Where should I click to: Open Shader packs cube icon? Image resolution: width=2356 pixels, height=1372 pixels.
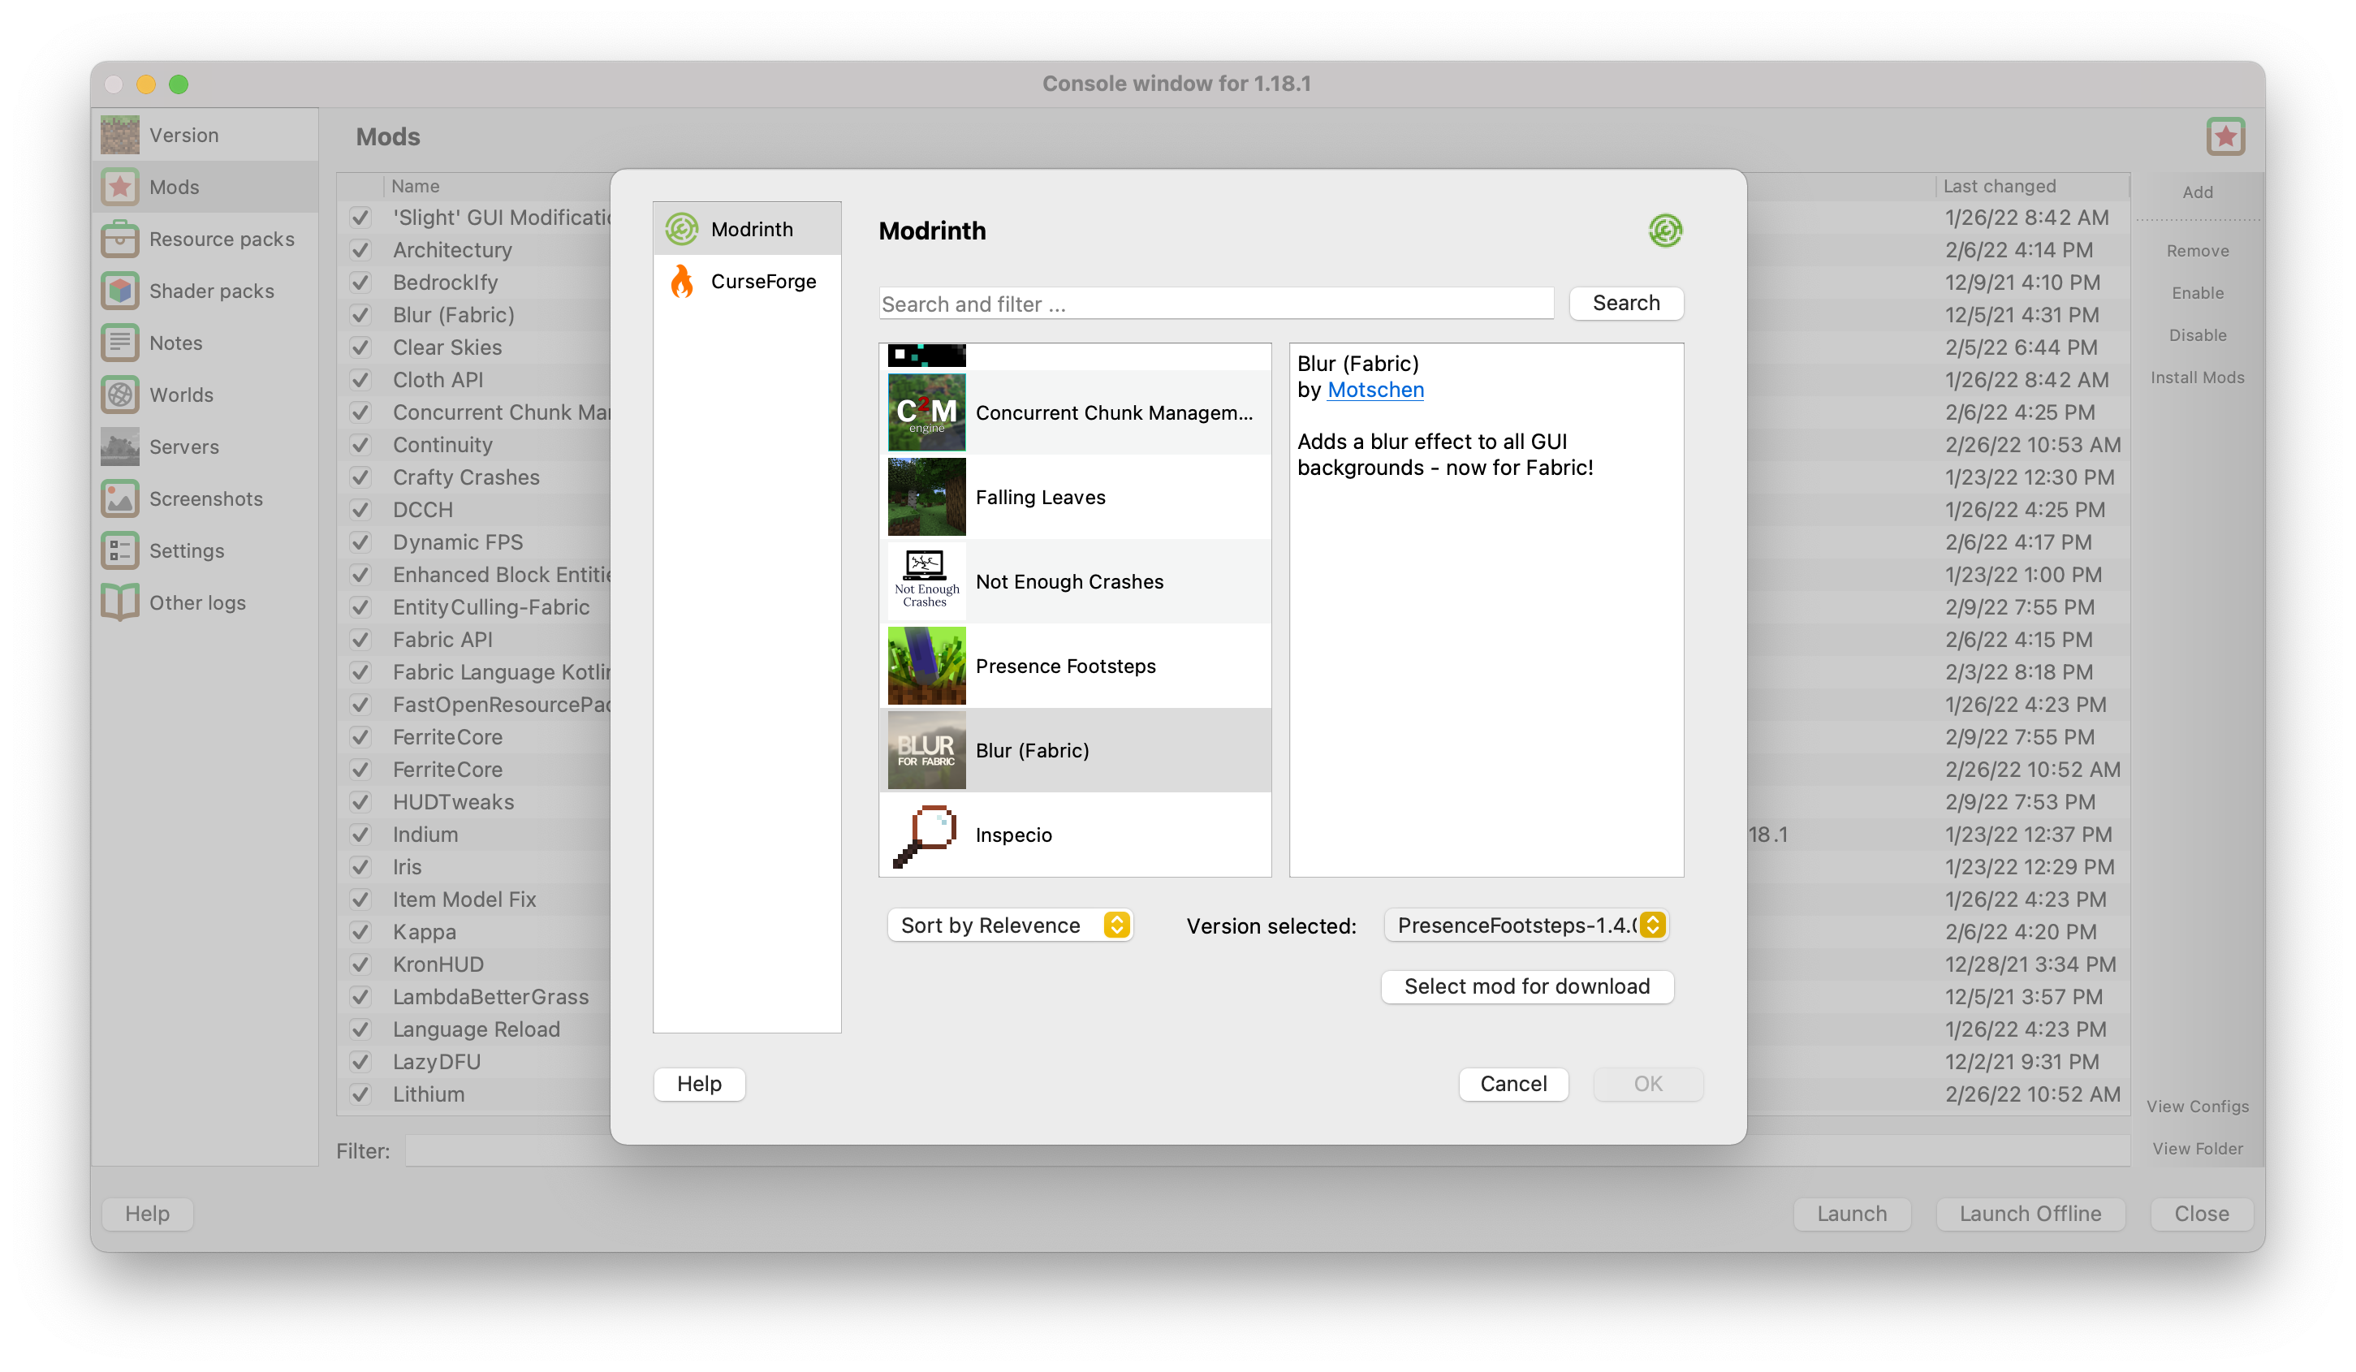[x=119, y=291]
